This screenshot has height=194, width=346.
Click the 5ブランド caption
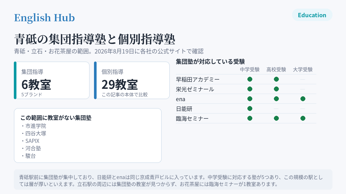(x=32, y=94)
